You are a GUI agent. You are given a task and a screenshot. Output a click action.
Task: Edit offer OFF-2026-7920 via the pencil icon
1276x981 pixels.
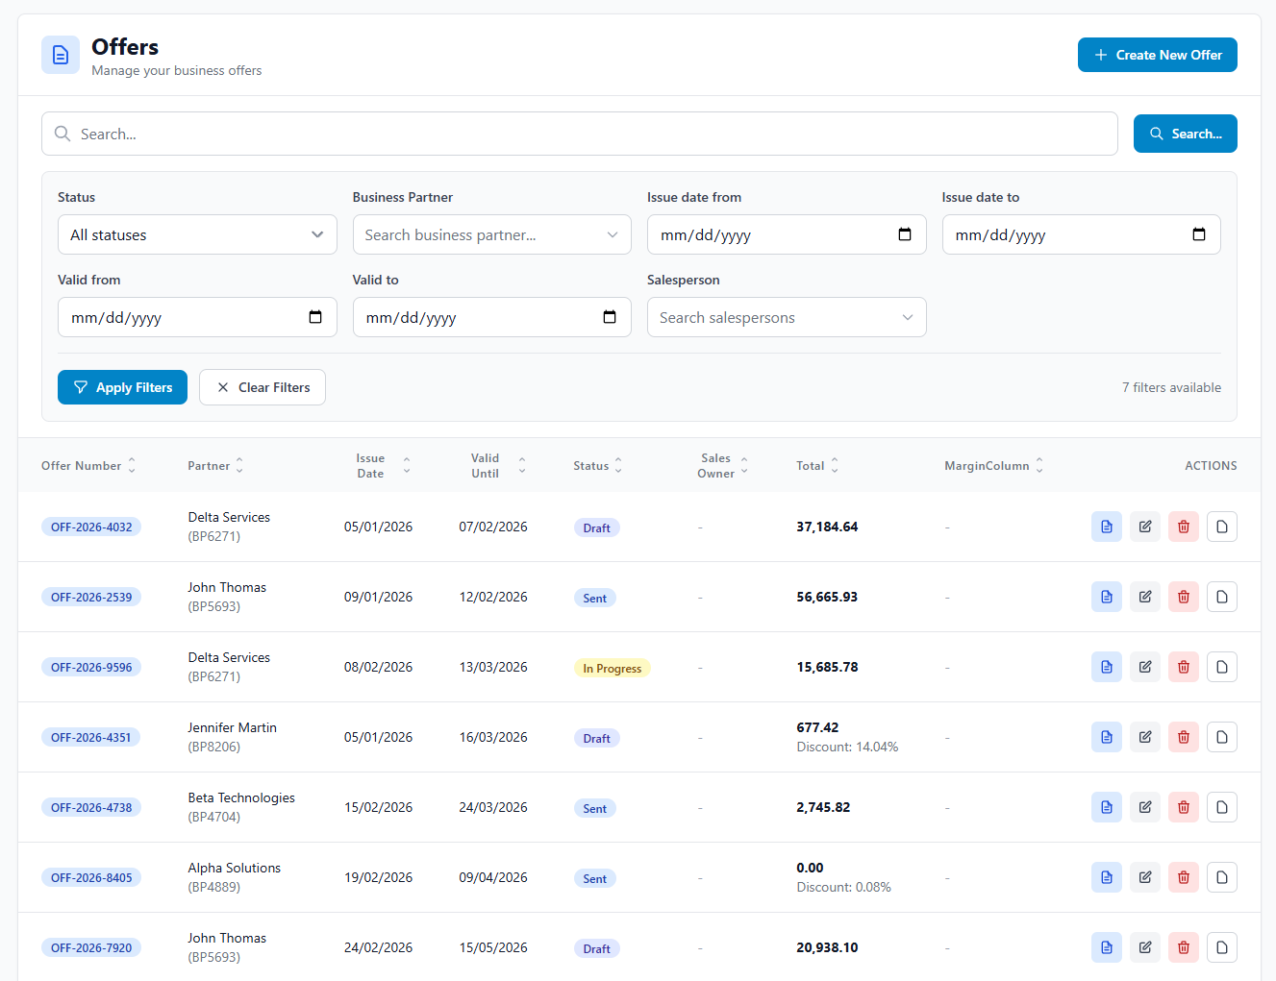(1144, 946)
